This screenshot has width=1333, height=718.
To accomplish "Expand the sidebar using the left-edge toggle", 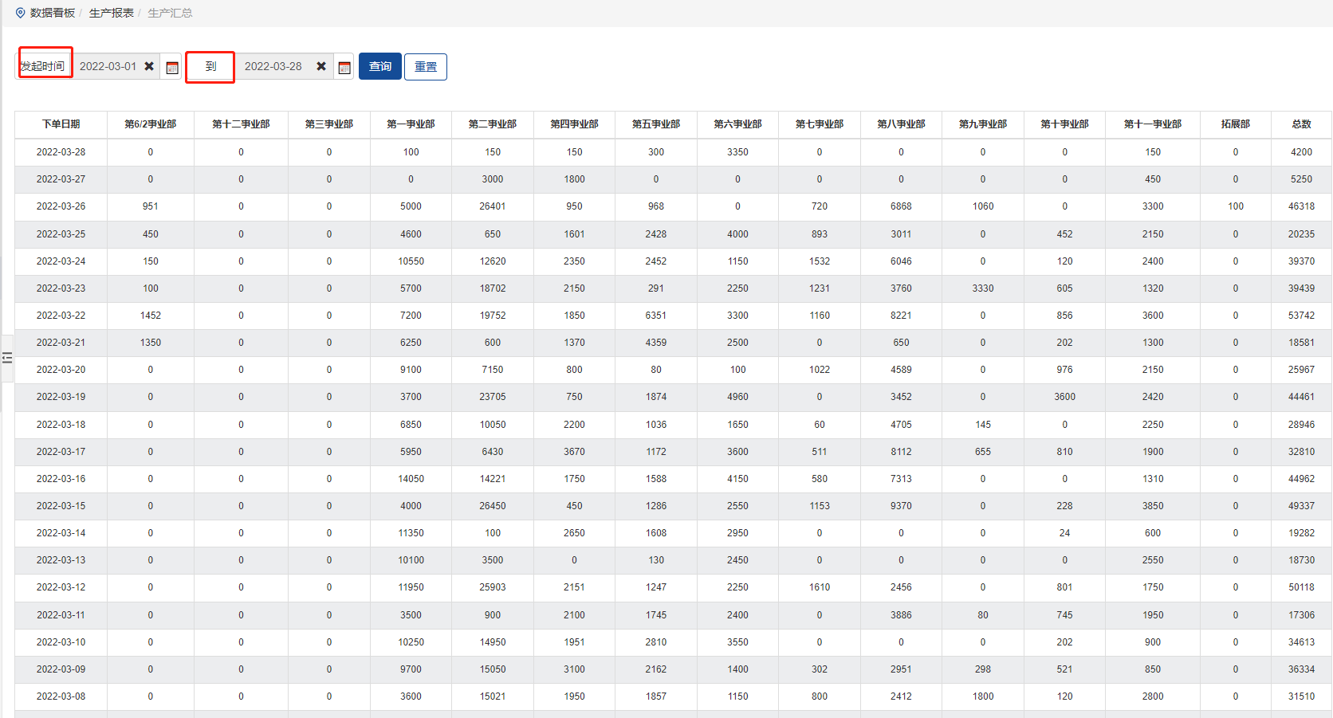I will [7, 358].
